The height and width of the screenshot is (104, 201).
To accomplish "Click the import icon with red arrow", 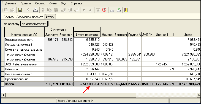I will 112,10.
